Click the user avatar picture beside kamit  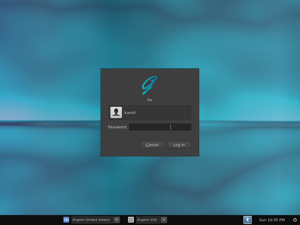116,112
